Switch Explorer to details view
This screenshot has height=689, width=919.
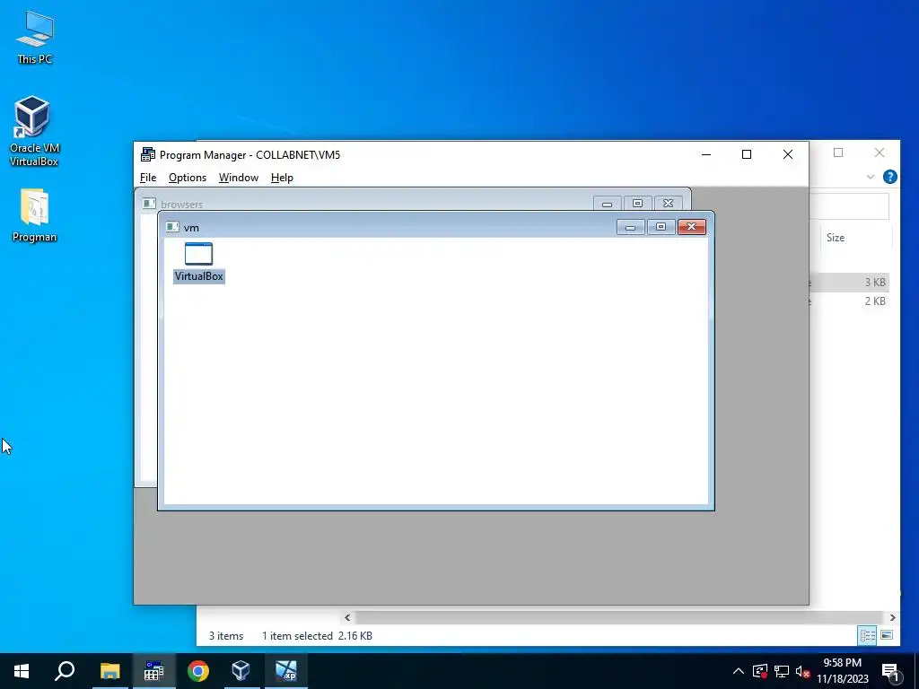(x=868, y=636)
